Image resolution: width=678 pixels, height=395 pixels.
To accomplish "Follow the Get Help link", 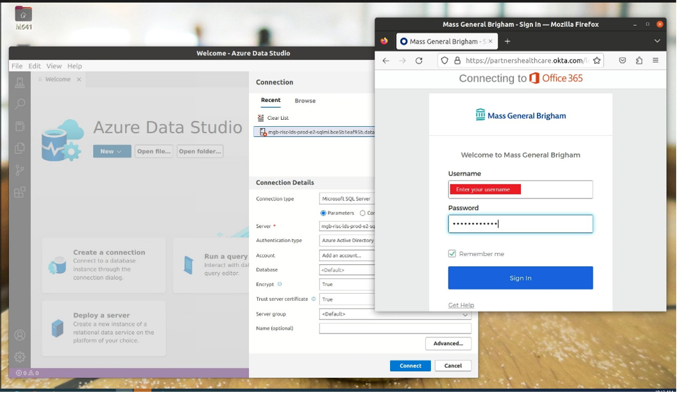I will [x=461, y=305].
